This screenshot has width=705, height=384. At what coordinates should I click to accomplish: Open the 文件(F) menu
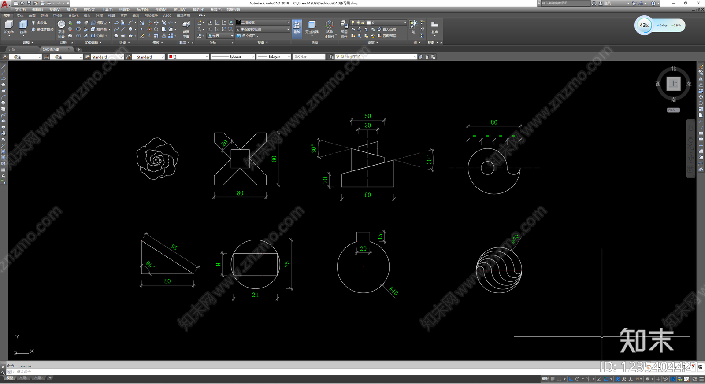tap(20, 9)
